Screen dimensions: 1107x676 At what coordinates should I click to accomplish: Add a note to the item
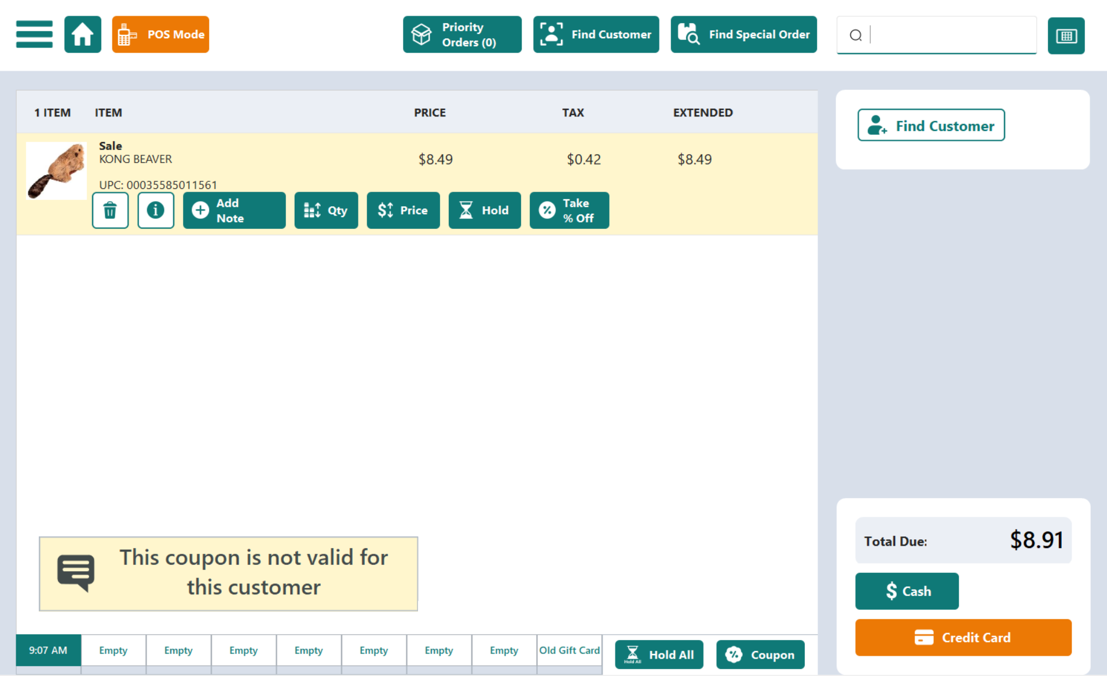(x=234, y=210)
